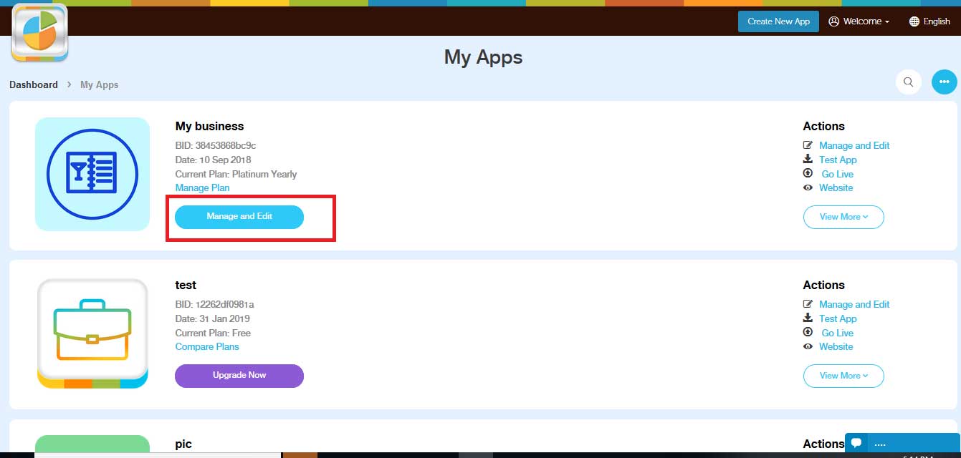This screenshot has width=961, height=458.
Task: Select the Test App download icon for test
Action: point(807,318)
